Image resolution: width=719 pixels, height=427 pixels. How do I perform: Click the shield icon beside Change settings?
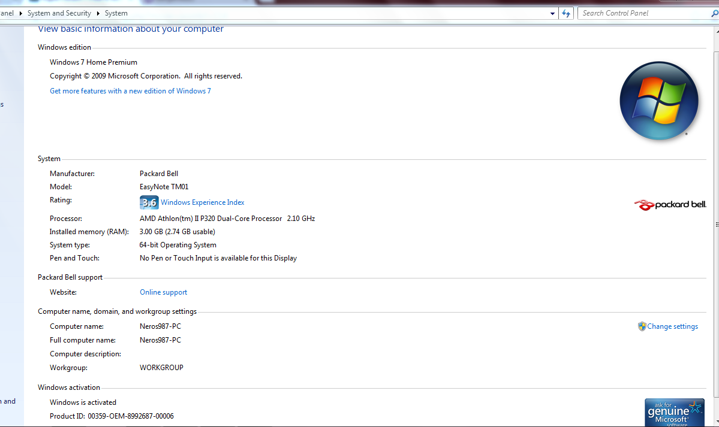click(x=642, y=326)
